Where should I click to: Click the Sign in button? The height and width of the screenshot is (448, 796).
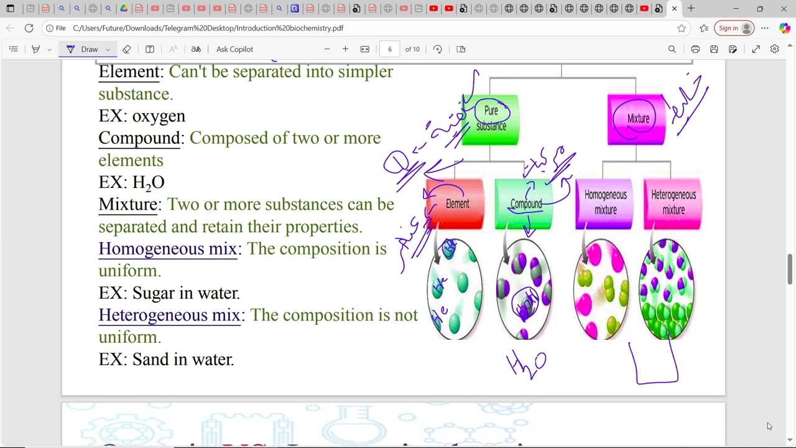(734, 28)
